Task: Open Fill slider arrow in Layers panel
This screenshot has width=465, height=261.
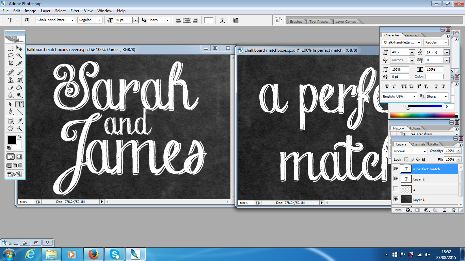Action: click(x=458, y=159)
